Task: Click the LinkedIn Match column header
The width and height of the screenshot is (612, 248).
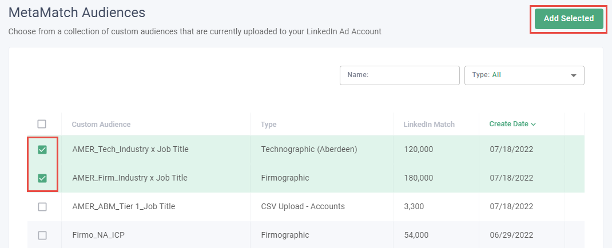Action: (x=429, y=124)
